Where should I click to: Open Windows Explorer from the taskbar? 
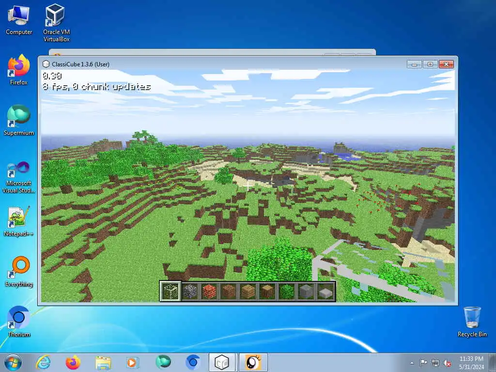(103, 362)
